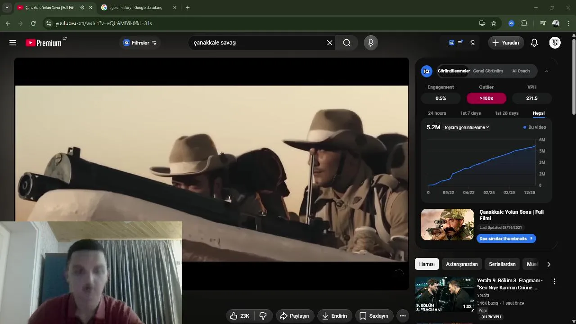Open YouTube notifications bell
The image size is (576, 324).
(x=534, y=43)
